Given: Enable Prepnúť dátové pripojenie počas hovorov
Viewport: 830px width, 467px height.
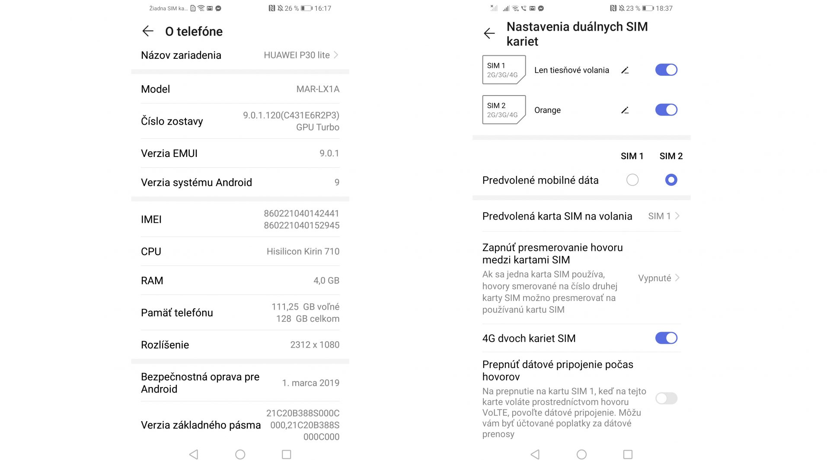Looking at the screenshot, I should tap(666, 398).
